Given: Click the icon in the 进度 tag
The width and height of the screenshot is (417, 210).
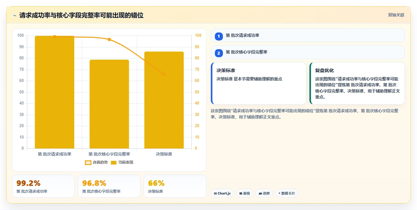Looking at the screenshot, I should [260, 194].
